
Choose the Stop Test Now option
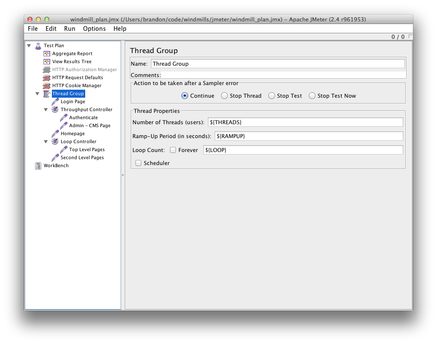coord(312,96)
